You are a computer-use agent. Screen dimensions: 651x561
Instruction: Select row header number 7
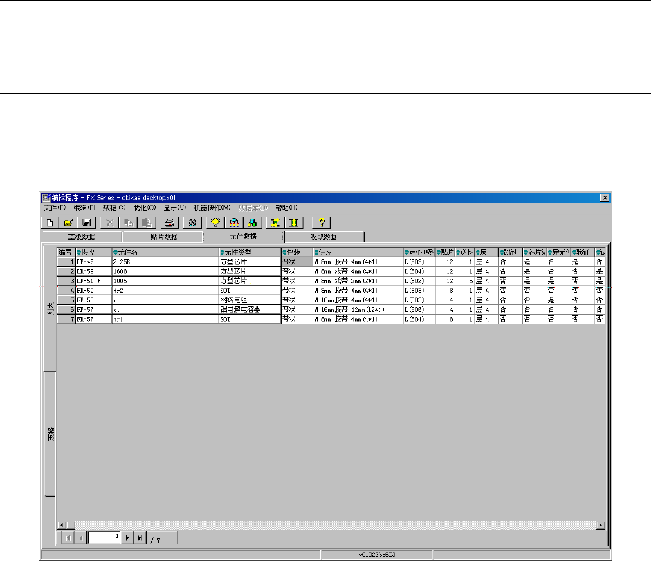click(x=66, y=320)
